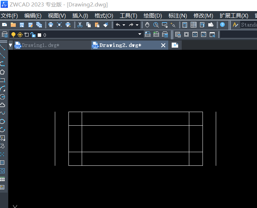
Task: Open the 标注(N) menu
Action: (178, 16)
